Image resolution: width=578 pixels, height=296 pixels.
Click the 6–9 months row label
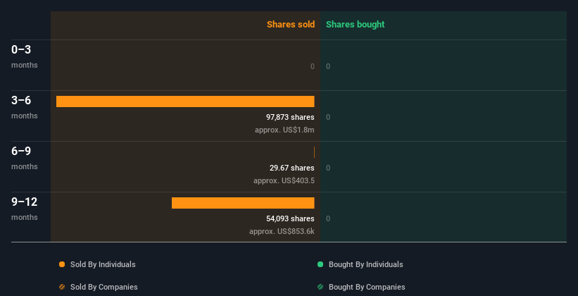pyautogui.click(x=25, y=158)
